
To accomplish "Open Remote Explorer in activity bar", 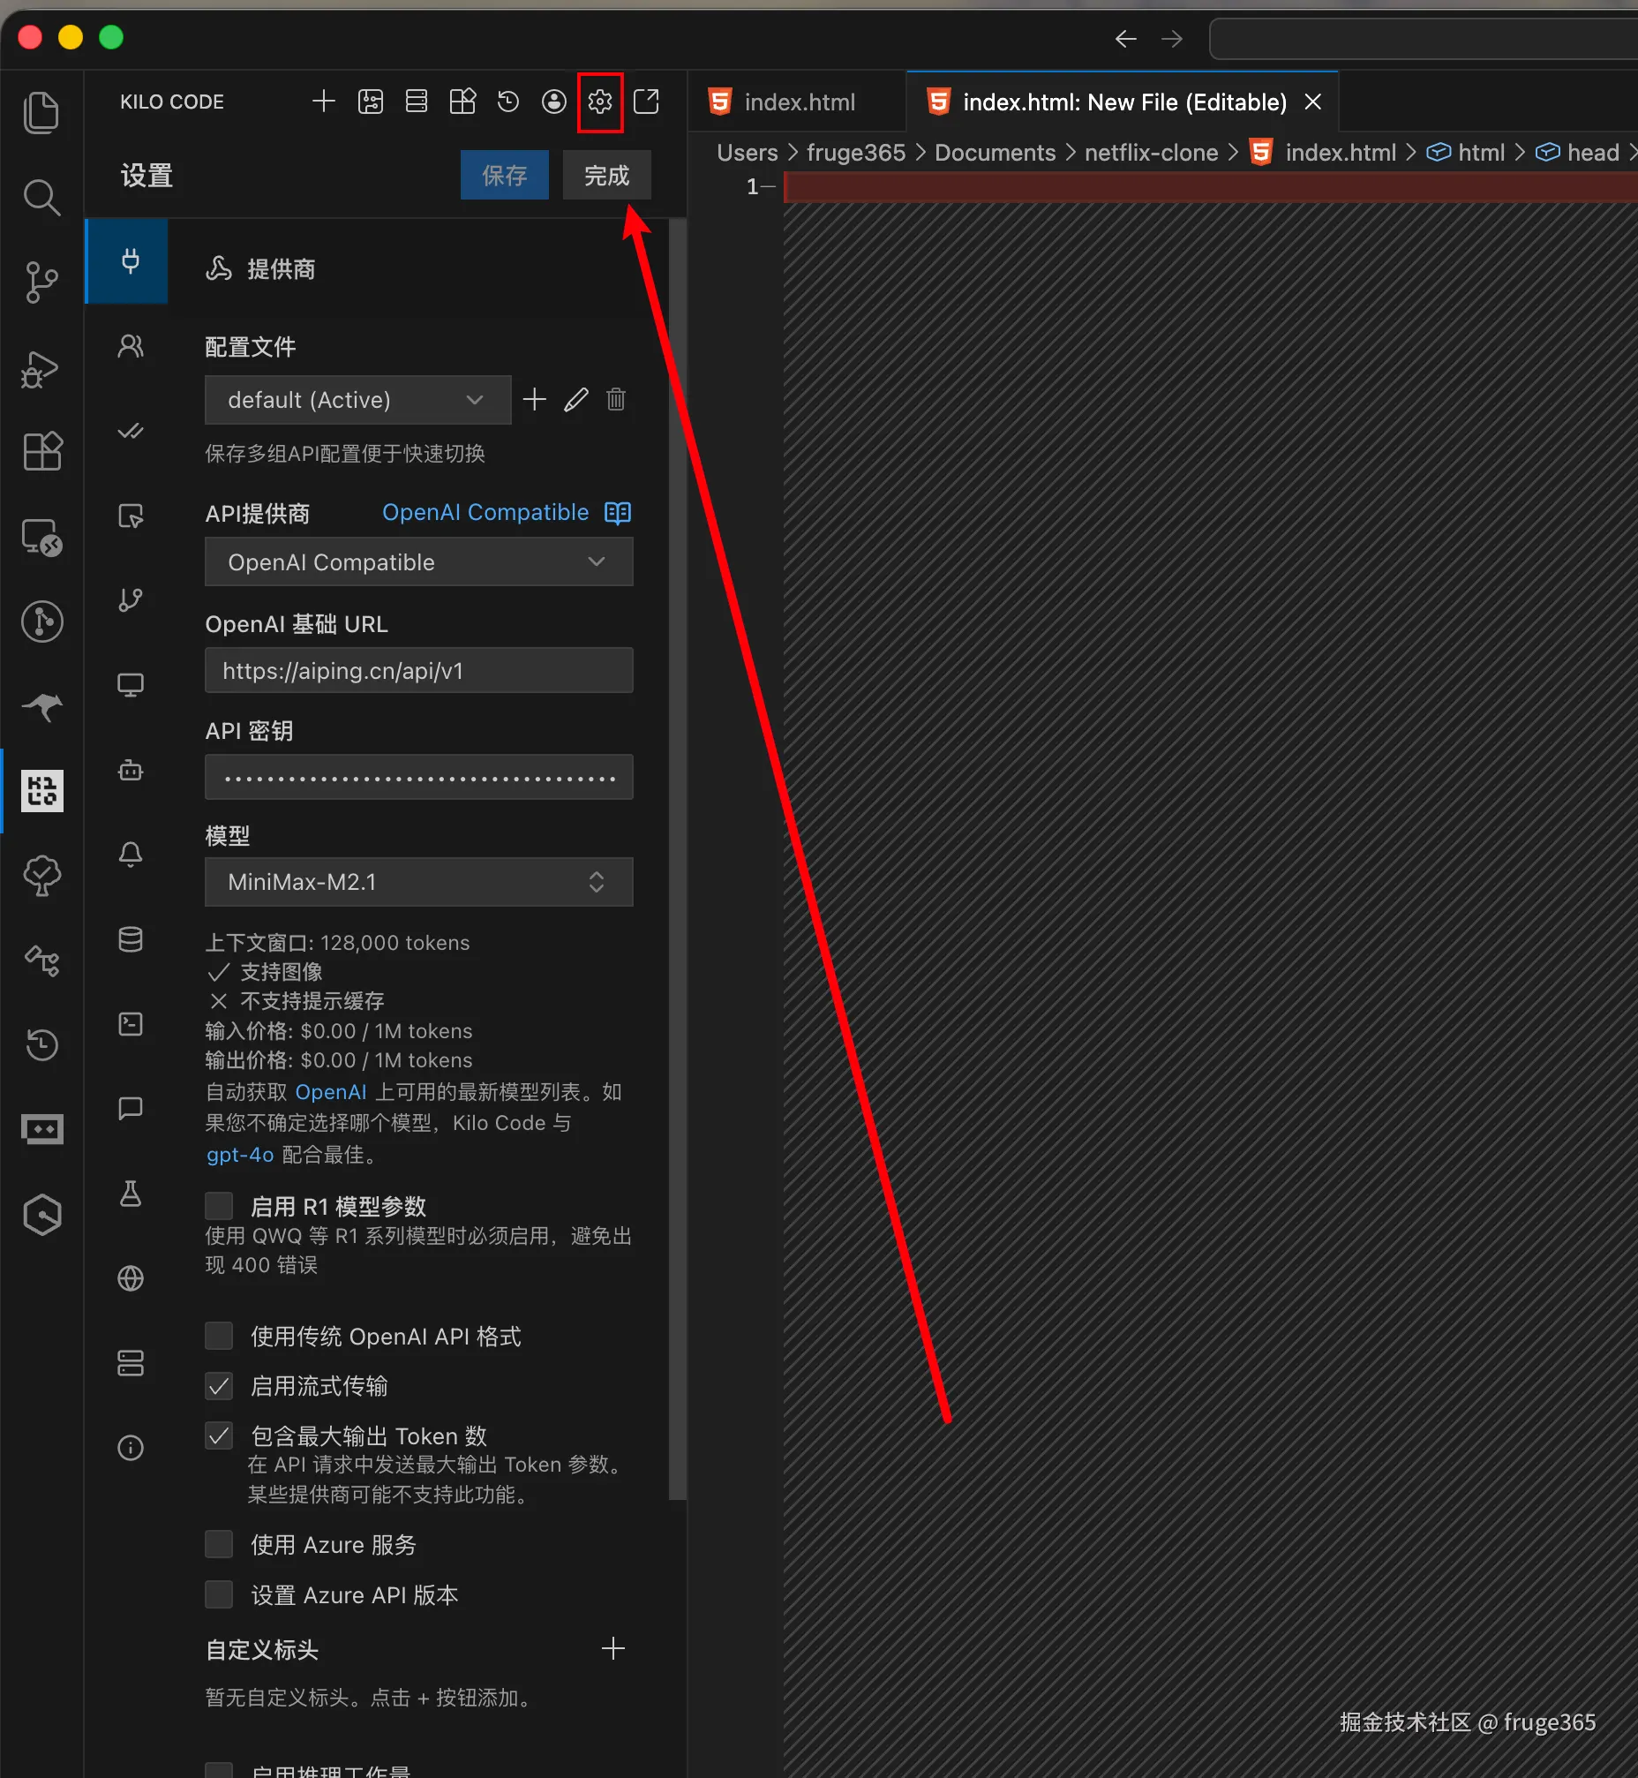I will coord(41,538).
